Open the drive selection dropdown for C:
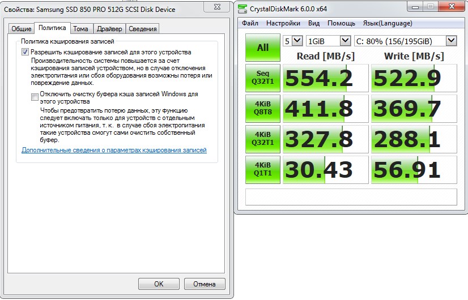Screen dimensions: 468x300 (405, 41)
